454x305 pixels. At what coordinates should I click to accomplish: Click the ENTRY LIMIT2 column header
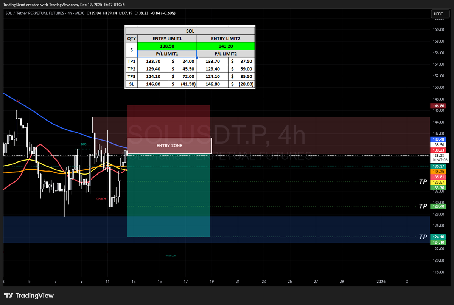[226, 38]
